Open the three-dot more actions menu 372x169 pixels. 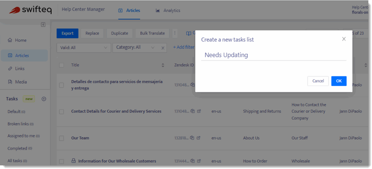pos(175,33)
